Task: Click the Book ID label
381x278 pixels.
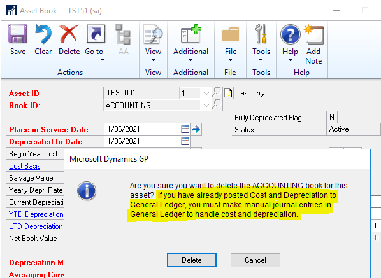Action: point(25,106)
